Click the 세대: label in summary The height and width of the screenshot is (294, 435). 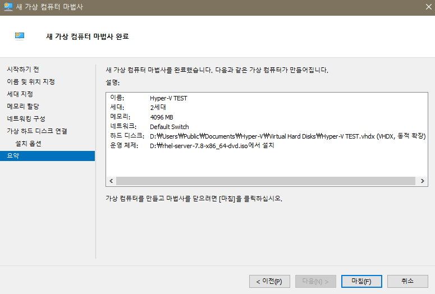(x=117, y=107)
